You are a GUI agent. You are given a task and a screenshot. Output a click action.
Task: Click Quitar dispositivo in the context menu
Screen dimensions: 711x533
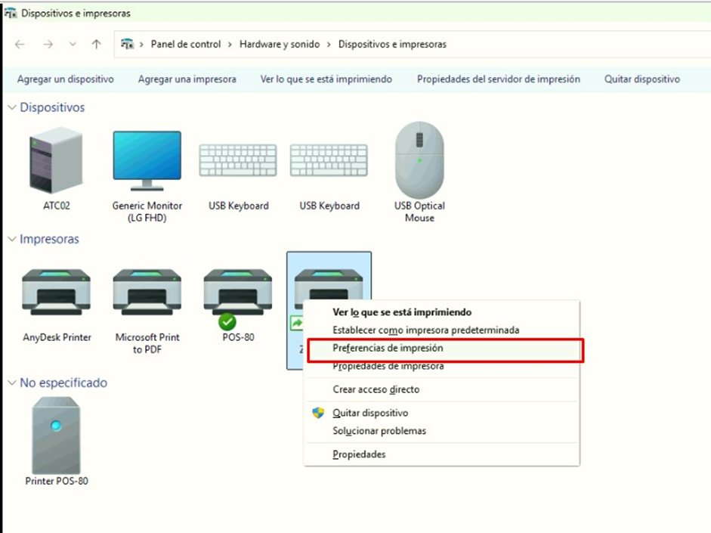(x=370, y=414)
